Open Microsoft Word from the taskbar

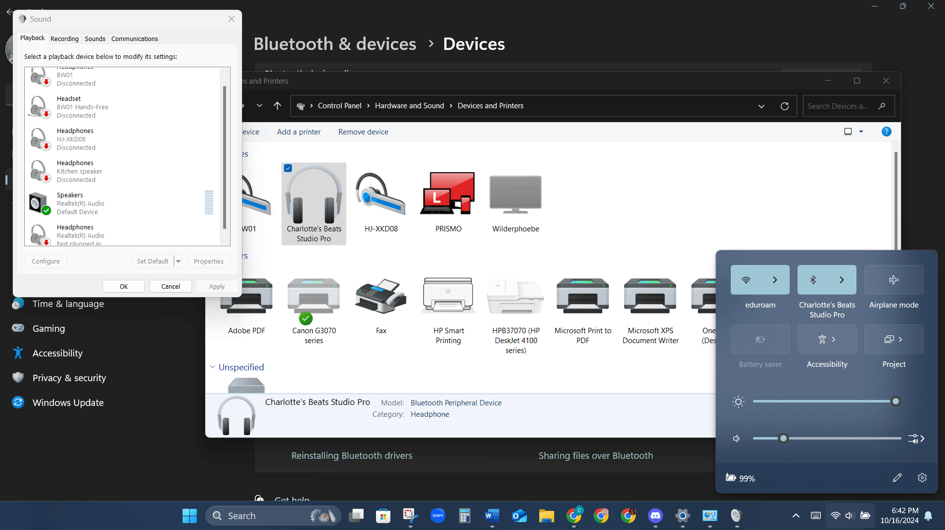(x=492, y=516)
